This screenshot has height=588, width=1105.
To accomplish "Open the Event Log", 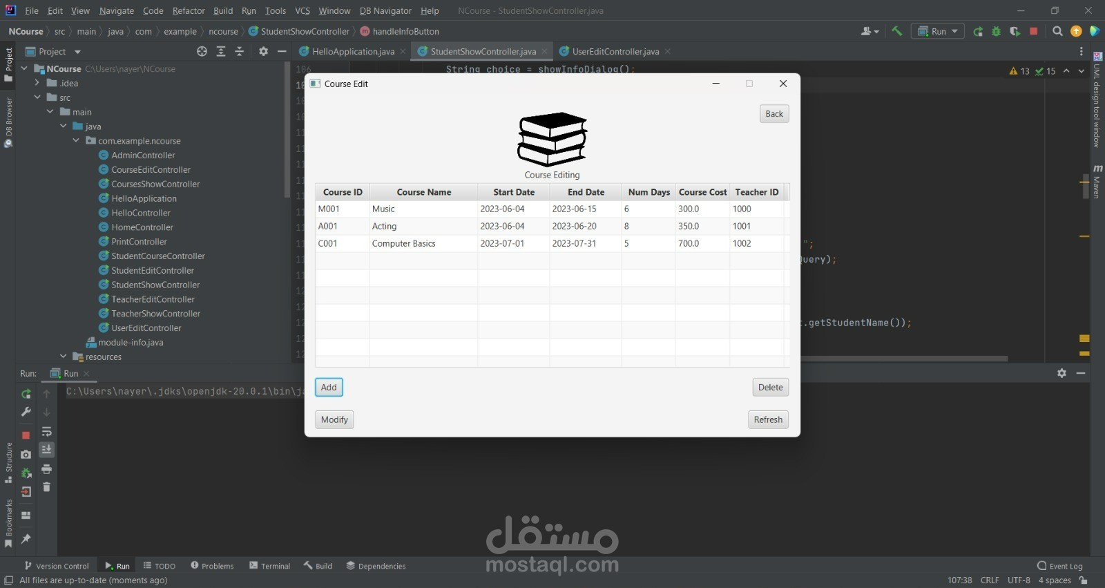I will pos(1060,566).
